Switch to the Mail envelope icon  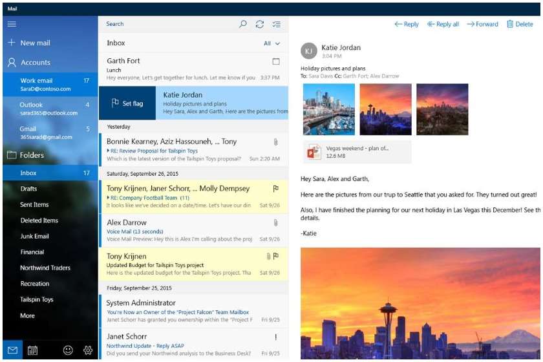click(12, 350)
